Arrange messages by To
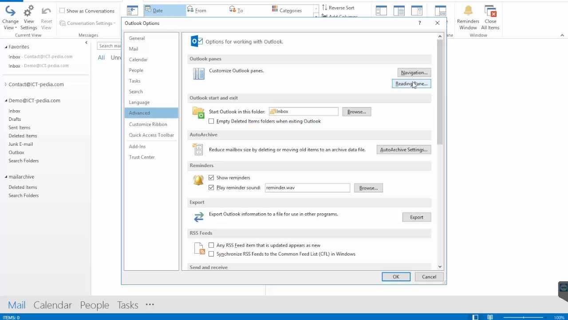Image resolution: width=568 pixels, height=320 pixels. [x=236, y=10]
